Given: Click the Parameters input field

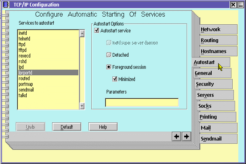Looking at the screenshot, I should pos(141,102).
